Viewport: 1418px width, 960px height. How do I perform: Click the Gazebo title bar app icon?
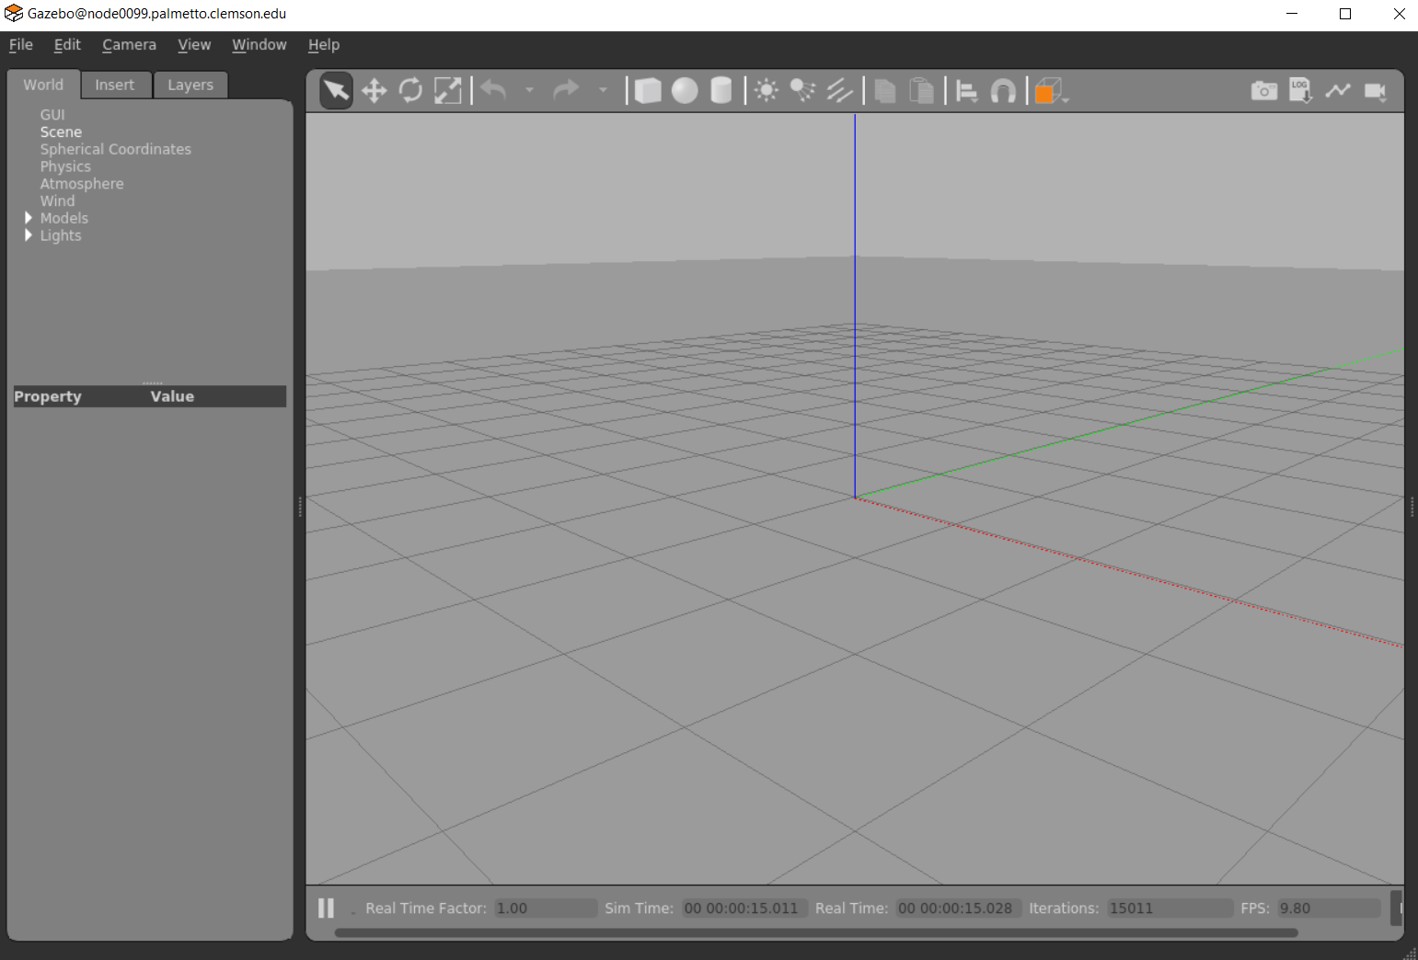(x=13, y=14)
